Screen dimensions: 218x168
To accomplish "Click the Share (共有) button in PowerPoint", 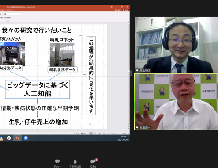I will point(125,10).
